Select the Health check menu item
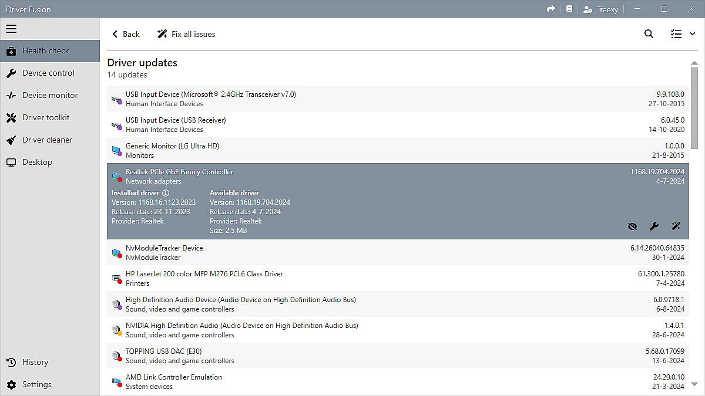The height and width of the screenshot is (396, 705). click(50, 51)
